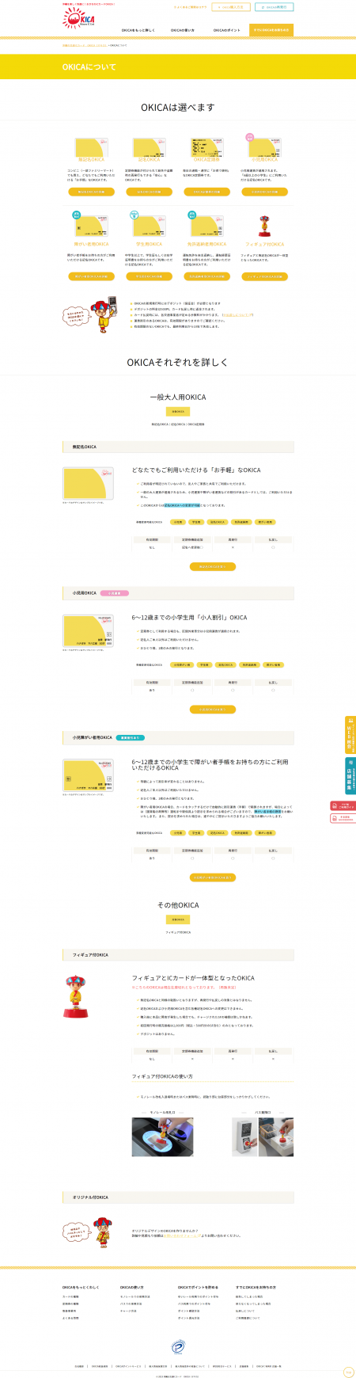Click the 学生用 pill in 無記名OKICA section
This screenshot has height=1378, width=356.
point(198,522)
